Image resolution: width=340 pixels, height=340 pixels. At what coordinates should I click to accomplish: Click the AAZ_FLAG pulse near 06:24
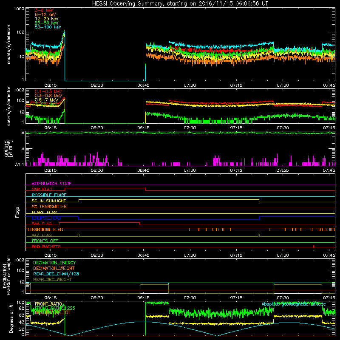click(x=79, y=235)
